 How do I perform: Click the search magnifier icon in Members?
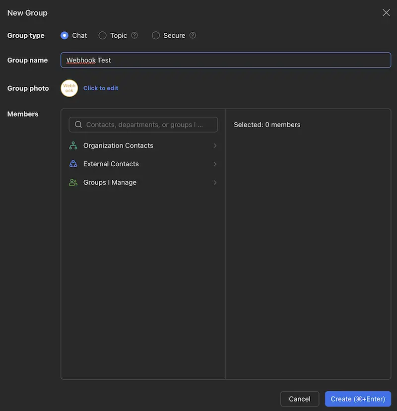click(x=78, y=125)
